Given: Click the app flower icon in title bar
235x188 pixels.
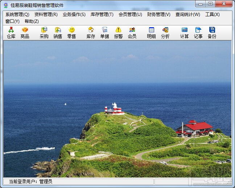Looking at the screenshot, I should tap(6, 5).
